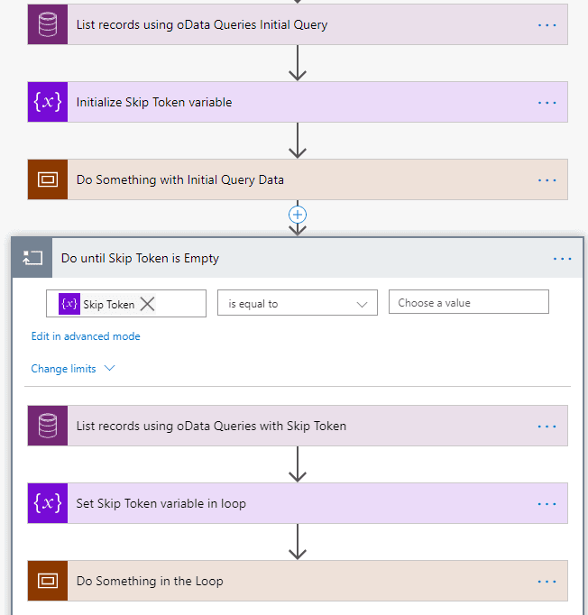
Task: Click scope icon on Initial Query Data step
Action: coord(48,179)
